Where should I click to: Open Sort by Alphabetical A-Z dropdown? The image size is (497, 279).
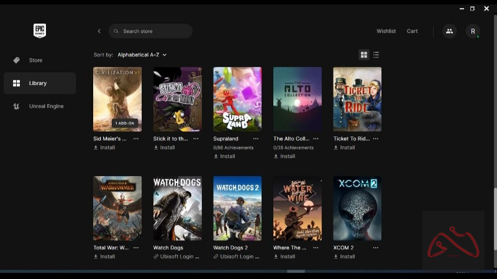142,55
